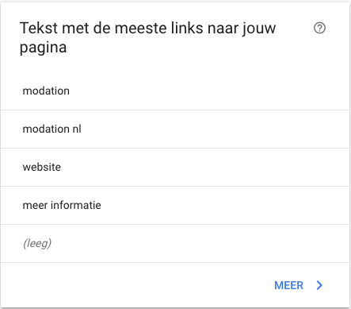
Task: Open the MEER link
Action: point(288,285)
